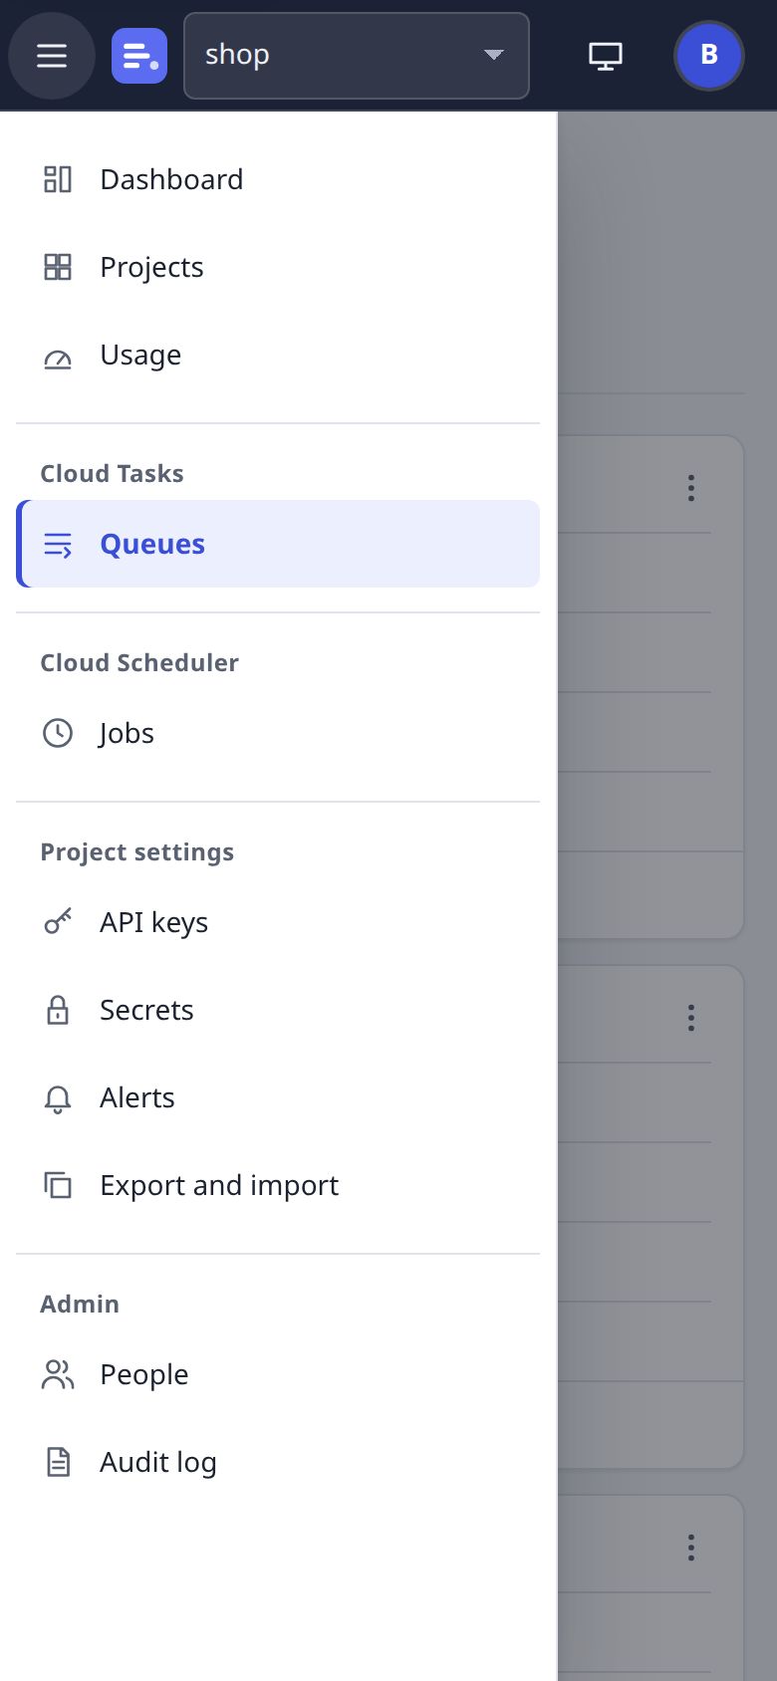Select Queues under Cloud Tasks
Viewport: 777px width, 1681px height.
click(x=278, y=544)
